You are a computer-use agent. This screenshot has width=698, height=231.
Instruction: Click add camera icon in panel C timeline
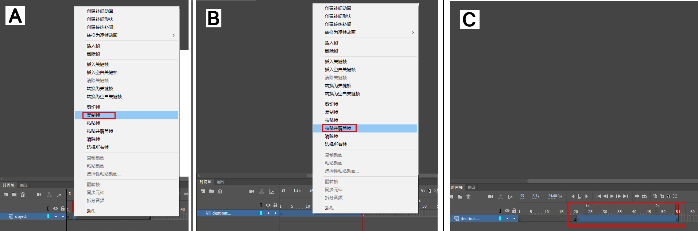pos(490,197)
